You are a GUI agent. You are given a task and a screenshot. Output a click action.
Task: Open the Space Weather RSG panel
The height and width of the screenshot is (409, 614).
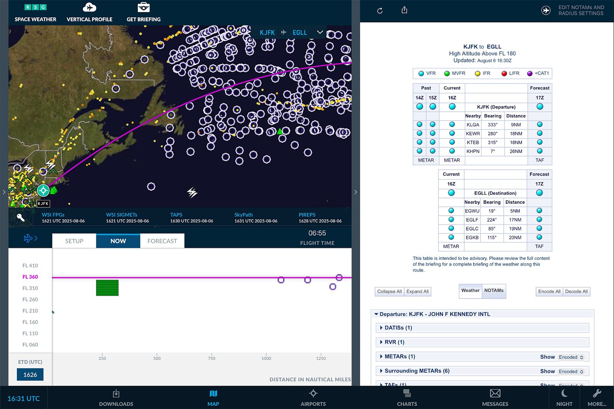click(x=35, y=13)
